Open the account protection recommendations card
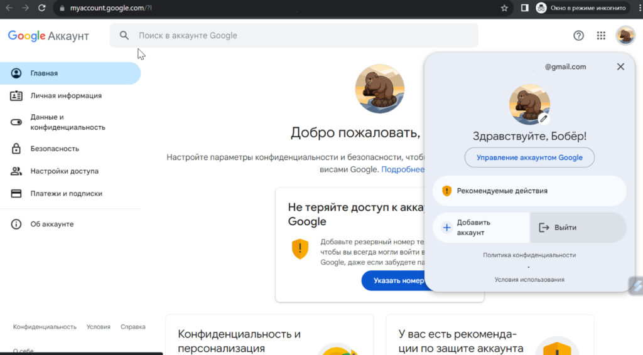This screenshot has width=643, height=355. (x=490, y=335)
